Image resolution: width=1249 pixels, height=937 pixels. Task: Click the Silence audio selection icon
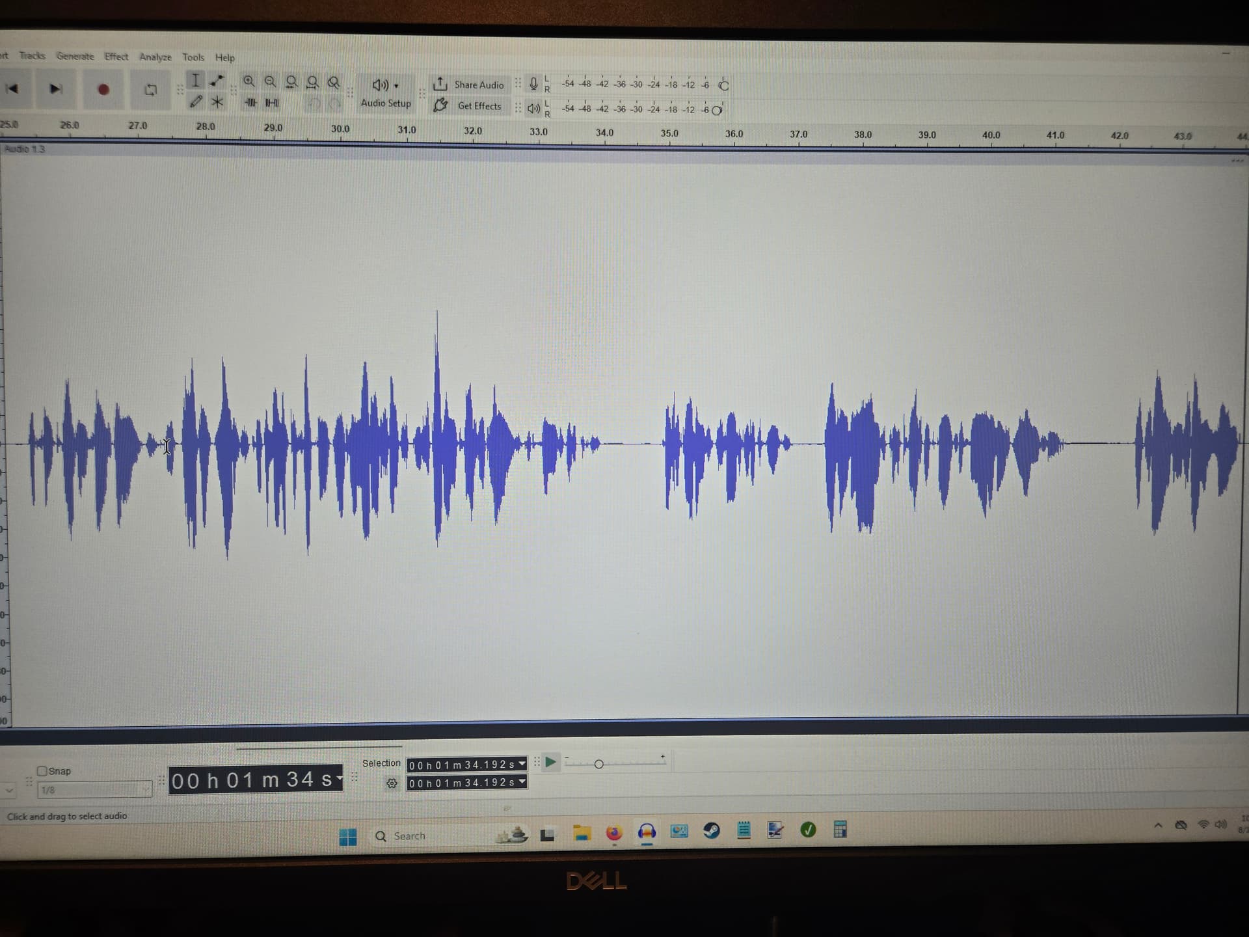[x=272, y=103]
